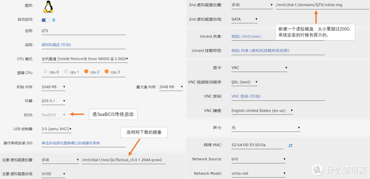Open the graphics card VNC dropdown
The width and height of the screenshot is (370, 179).
(x=259, y=68)
